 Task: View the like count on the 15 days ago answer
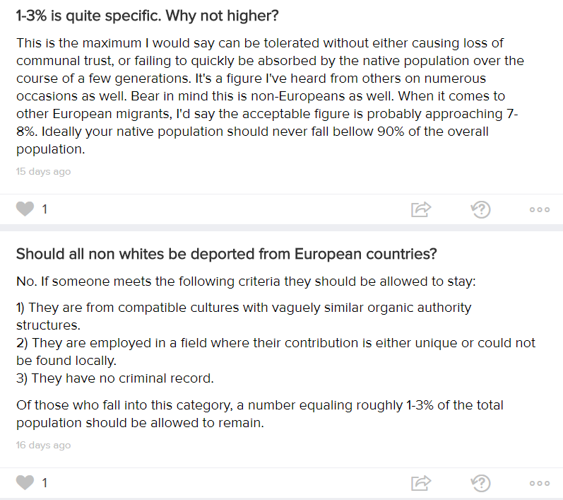pos(45,209)
